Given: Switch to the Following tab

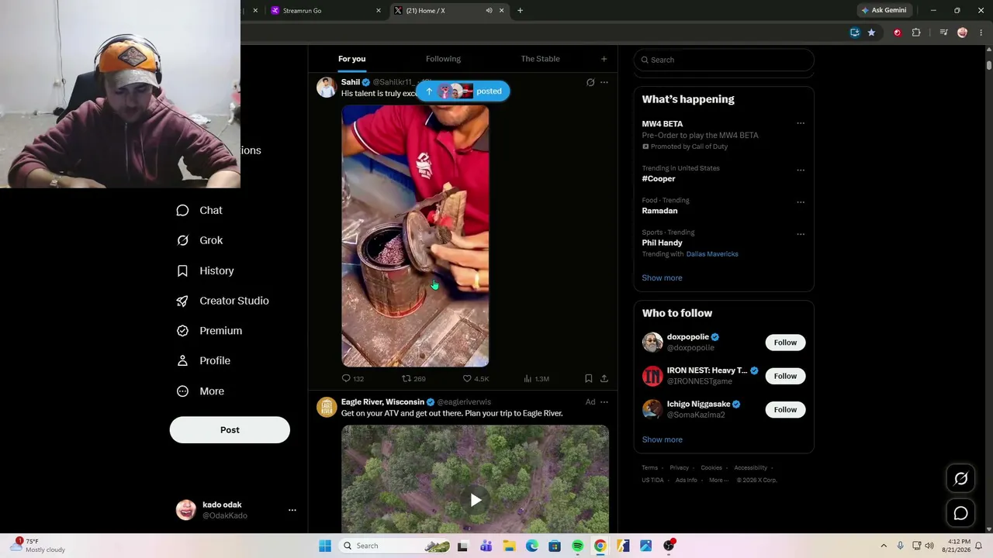Looking at the screenshot, I should coord(443,59).
